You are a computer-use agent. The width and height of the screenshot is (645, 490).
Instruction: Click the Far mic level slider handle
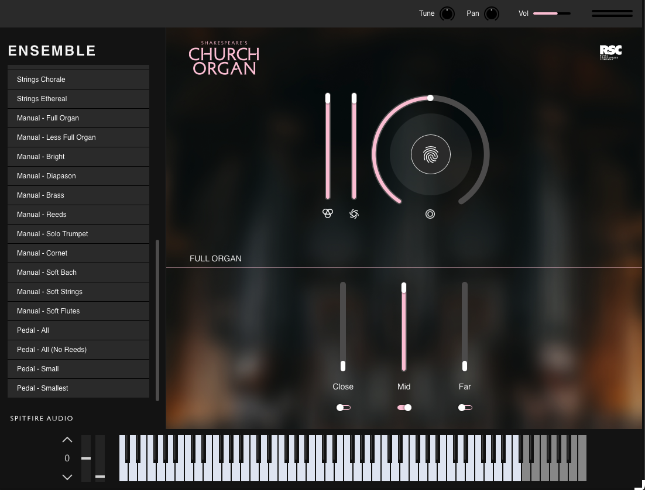click(465, 366)
